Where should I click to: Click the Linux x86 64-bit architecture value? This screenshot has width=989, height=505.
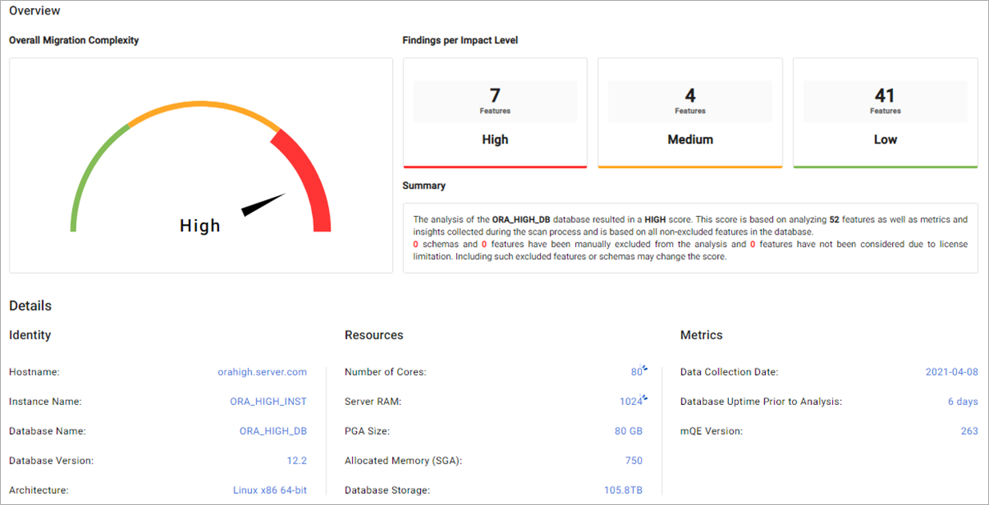coord(270,490)
